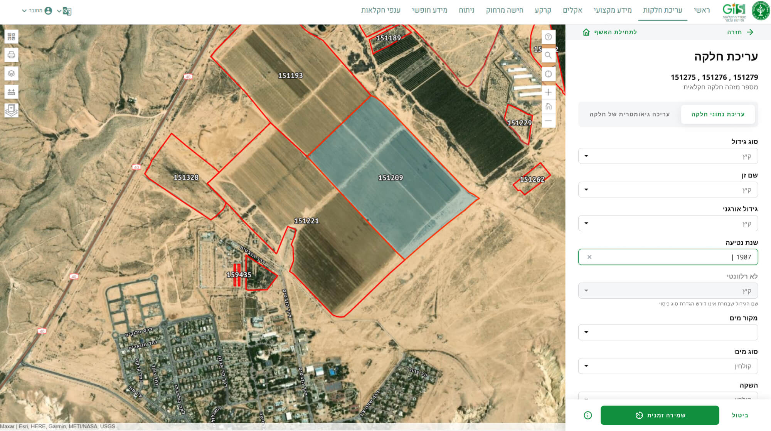771x431 pixels.
Task: Open the map search magnifier tool
Action: pos(548,55)
